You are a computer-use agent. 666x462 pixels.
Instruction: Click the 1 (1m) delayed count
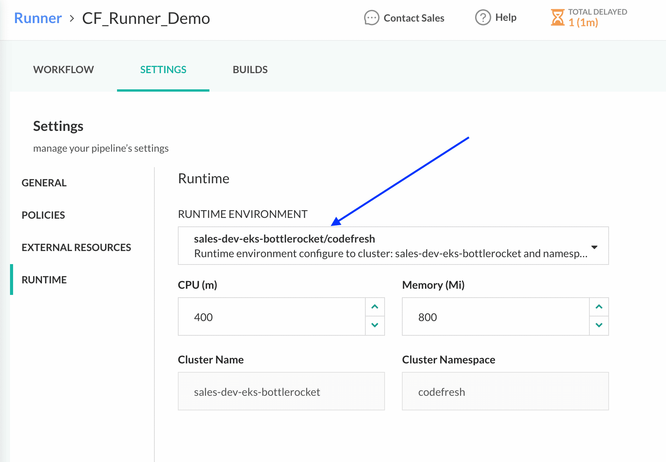[583, 23]
